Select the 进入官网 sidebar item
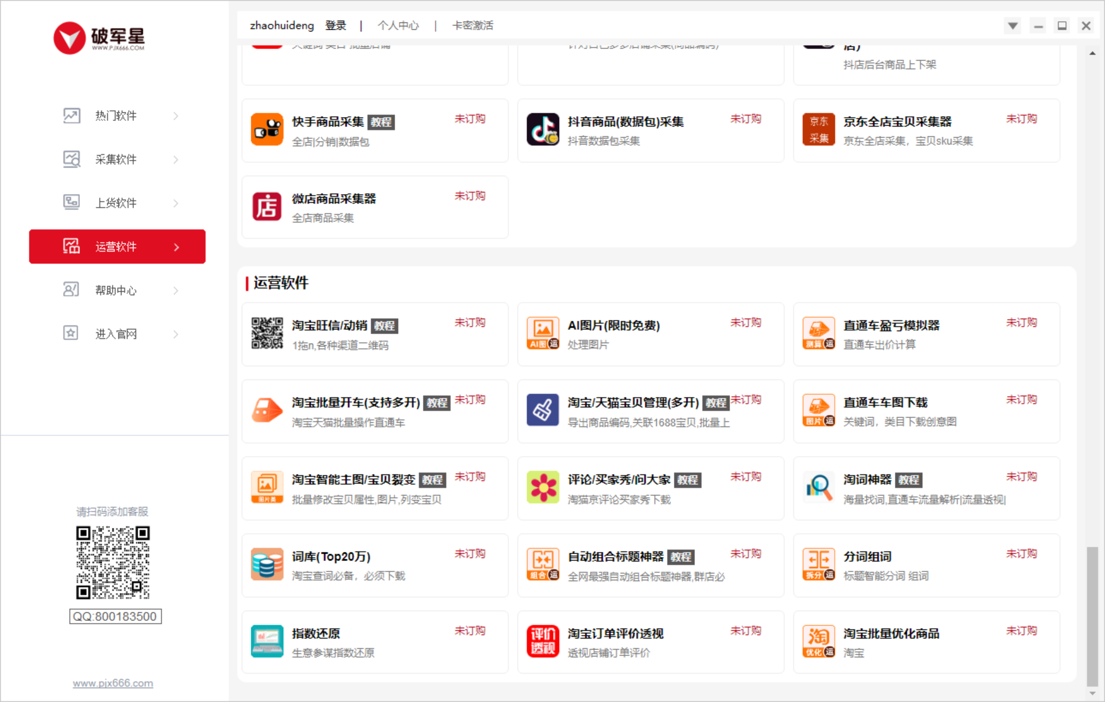 click(x=116, y=334)
